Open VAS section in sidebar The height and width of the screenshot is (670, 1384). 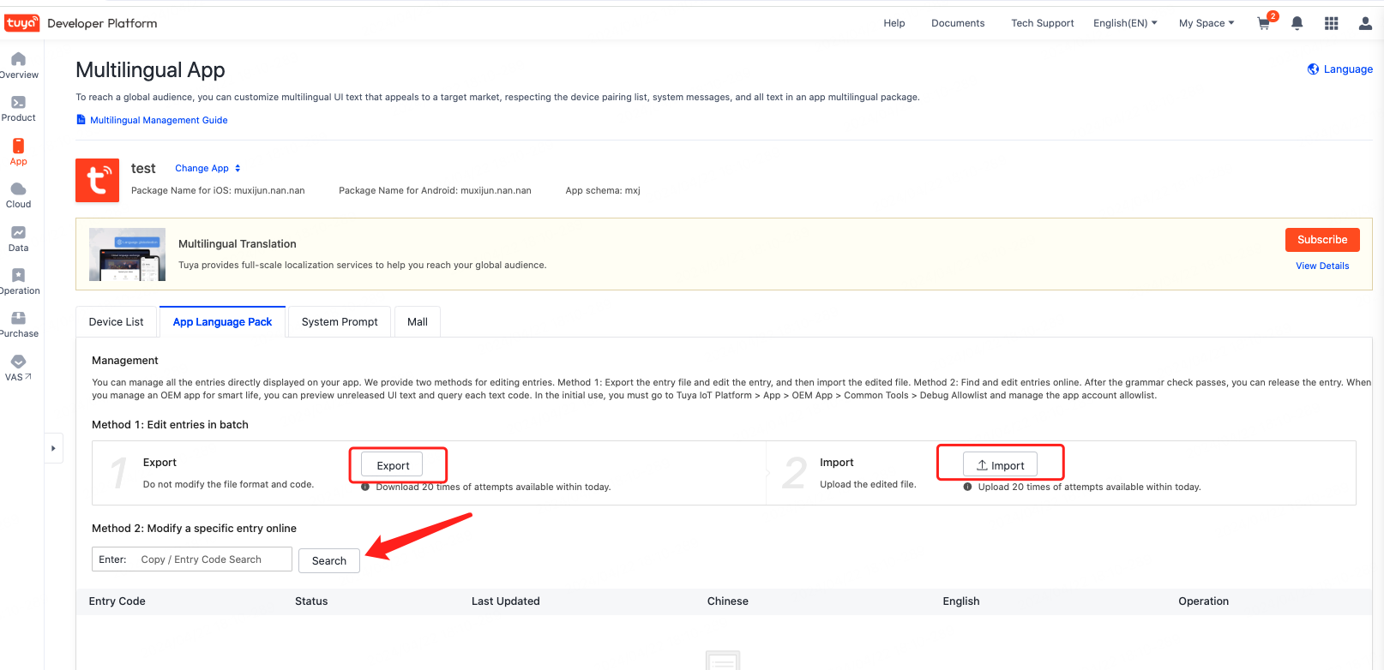18,368
